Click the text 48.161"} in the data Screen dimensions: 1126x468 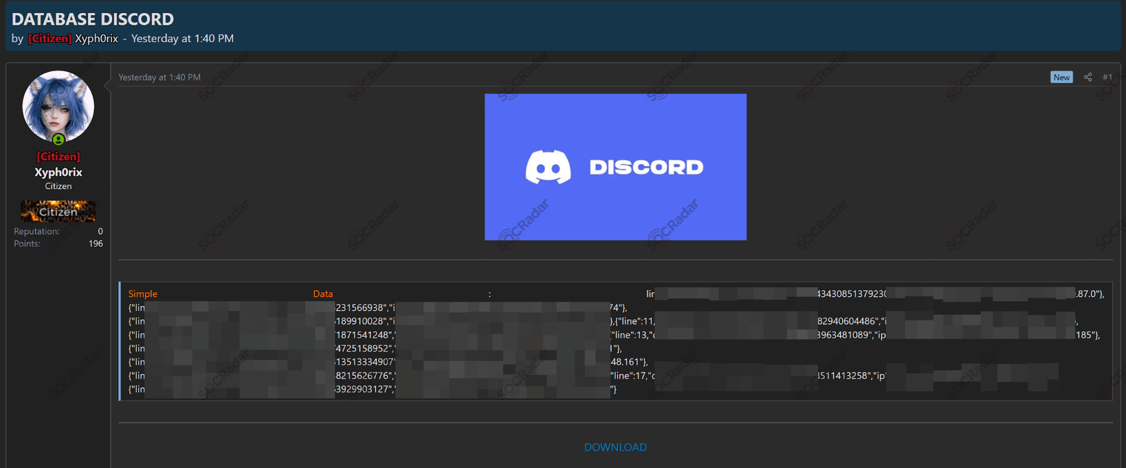tap(629, 362)
